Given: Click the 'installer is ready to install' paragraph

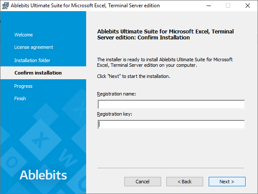Looking at the screenshot, I should click(x=165, y=62).
